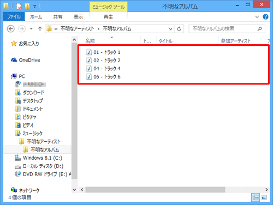This screenshot has height=205, width=273.
Task: Sort by the ト... track number column header
Action: click(147, 41)
